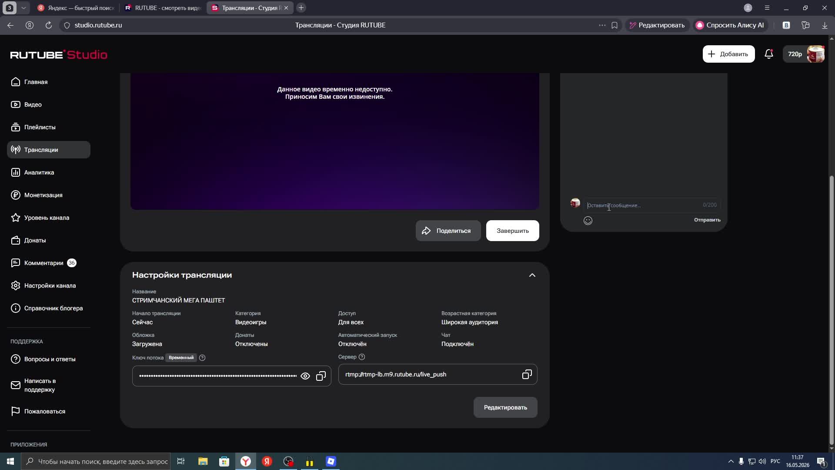Collapse Настройки трансляции panel
835x470 pixels.
532,275
